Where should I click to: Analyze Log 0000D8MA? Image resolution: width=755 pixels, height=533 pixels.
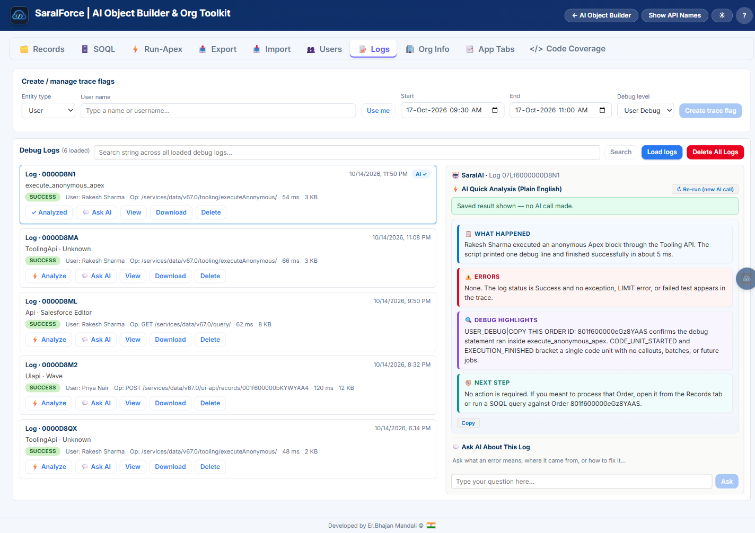pyautogui.click(x=49, y=276)
